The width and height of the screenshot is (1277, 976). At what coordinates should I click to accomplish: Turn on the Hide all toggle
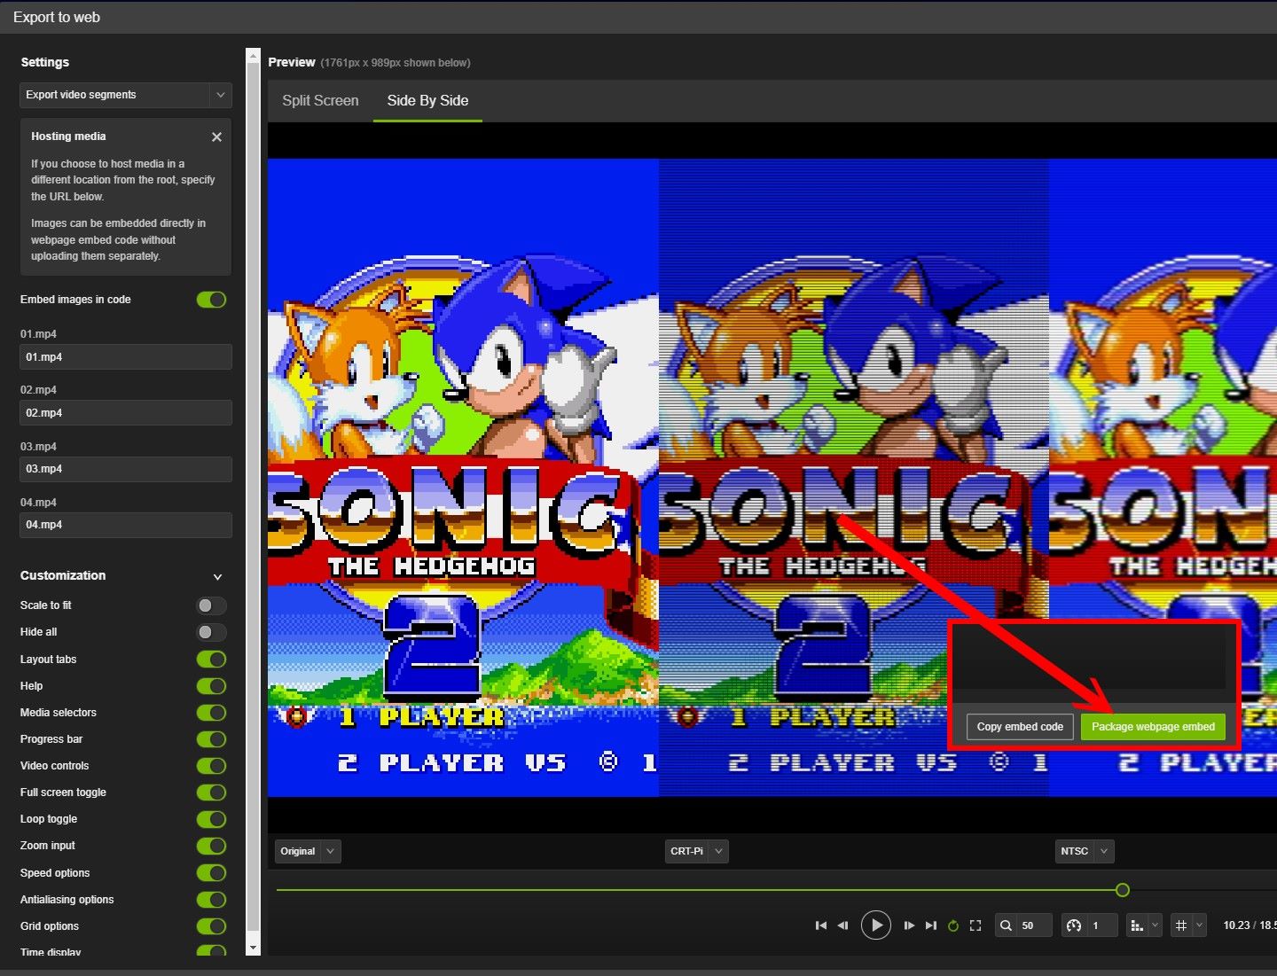click(x=211, y=632)
